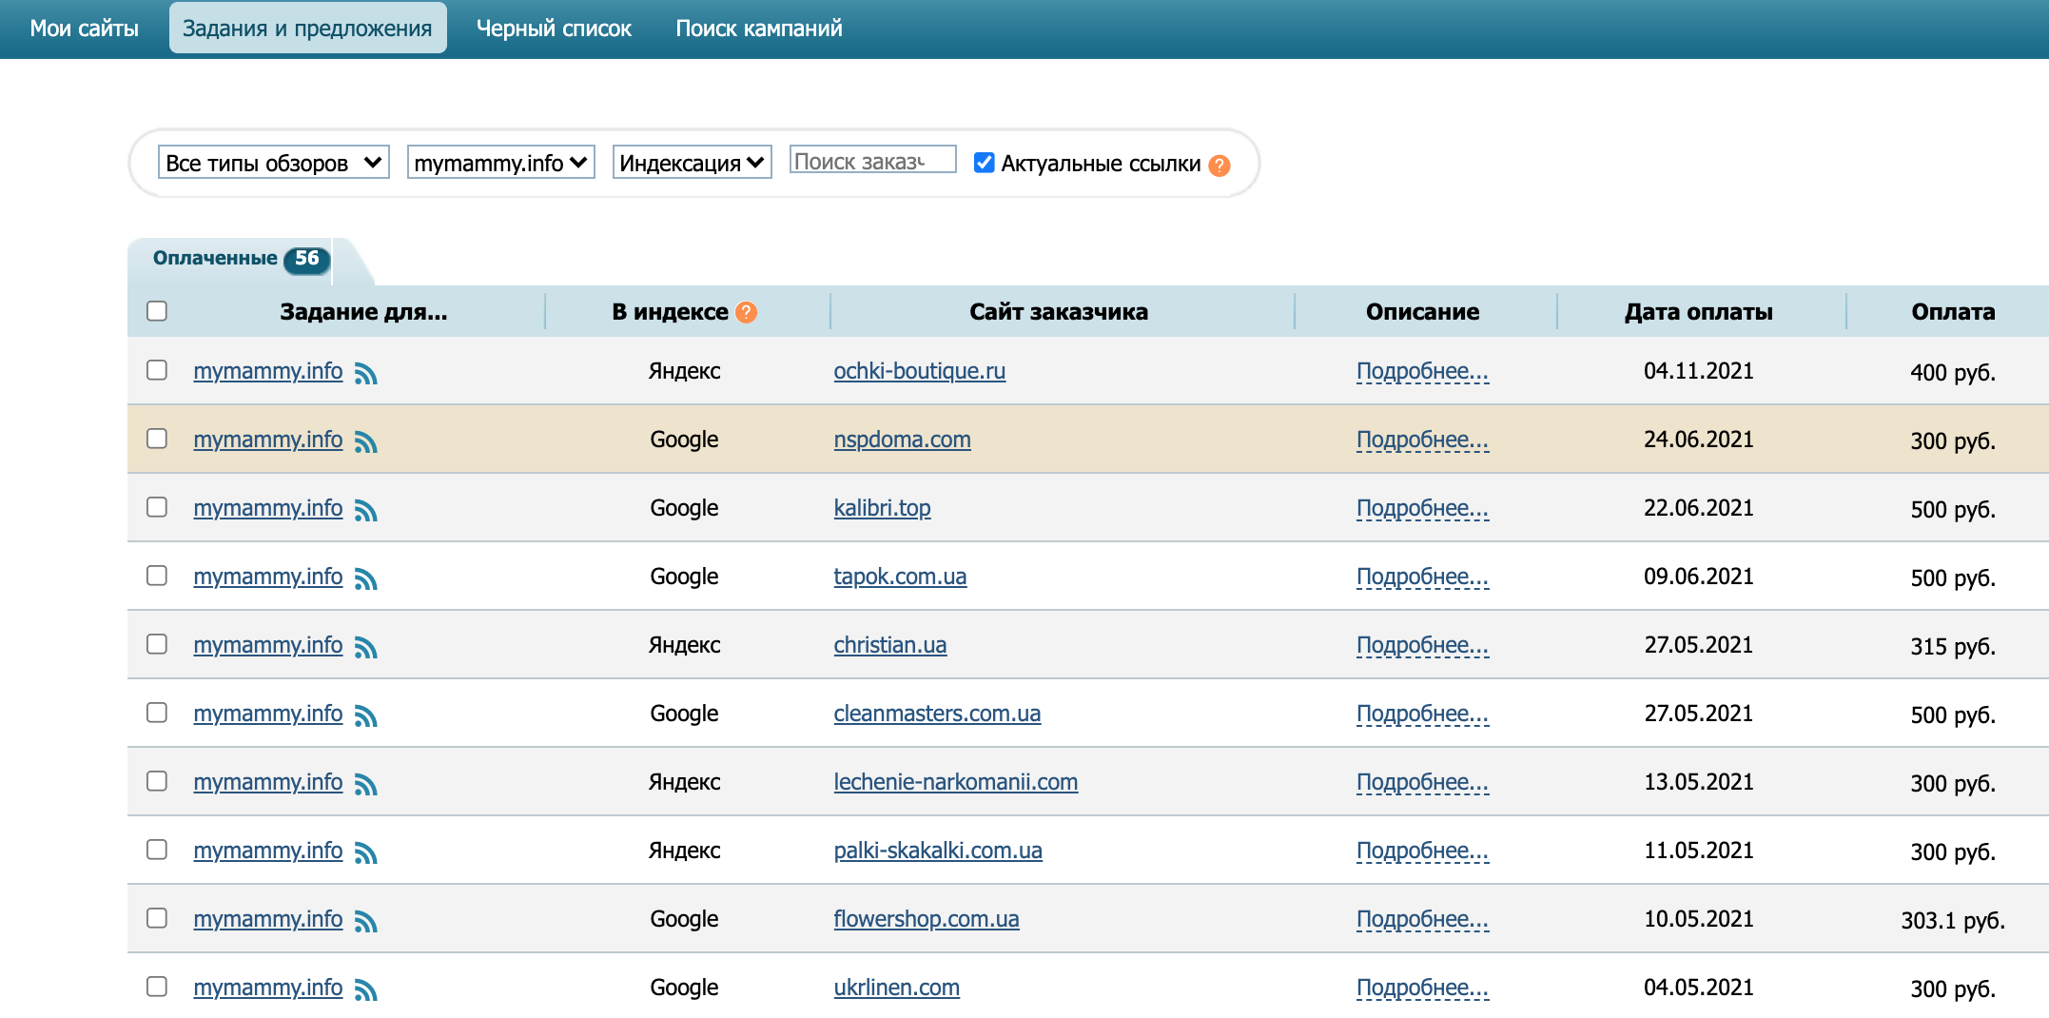The height and width of the screenshot is (1018, 2049).
Task: Click RSS icon in nspdoma.com row
Action: pyautogui.click(x=366, y=442)
